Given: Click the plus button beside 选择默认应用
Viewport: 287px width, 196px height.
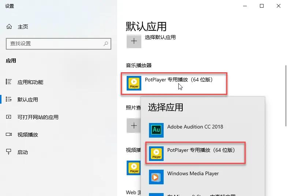Looking at the screenshot, I should (134, 41).
